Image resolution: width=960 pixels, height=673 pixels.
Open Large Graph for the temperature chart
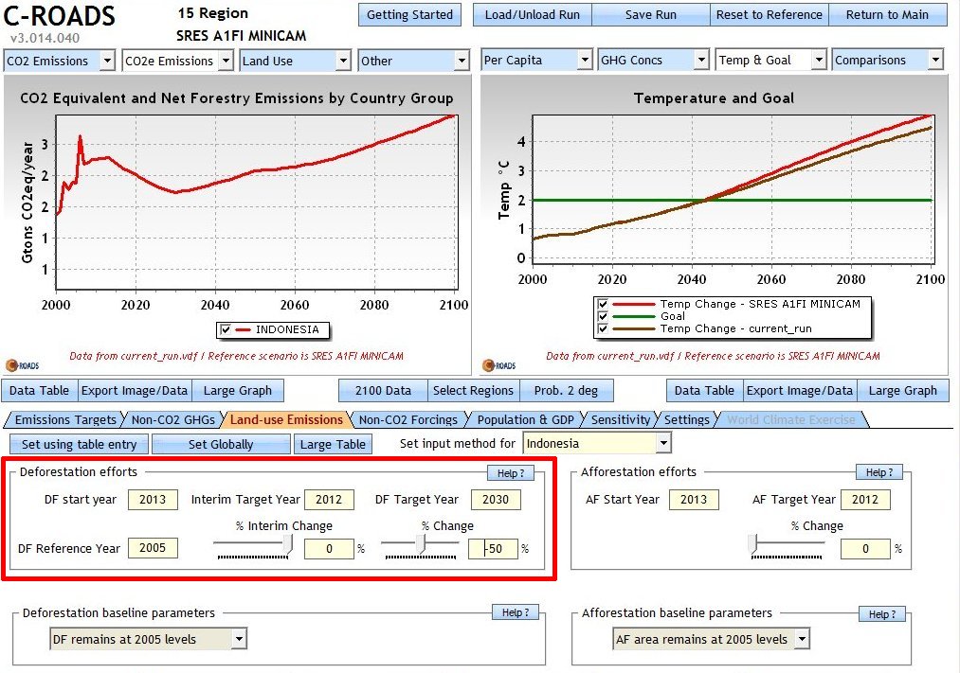[x=903, y=391]
